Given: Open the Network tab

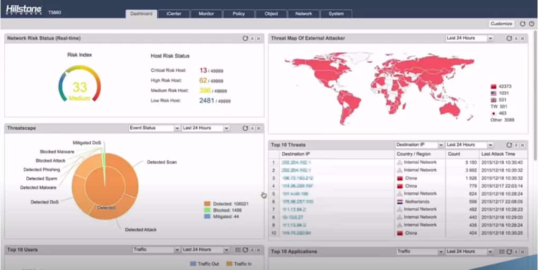Looking at the screenshot, I should coord(304,14).
